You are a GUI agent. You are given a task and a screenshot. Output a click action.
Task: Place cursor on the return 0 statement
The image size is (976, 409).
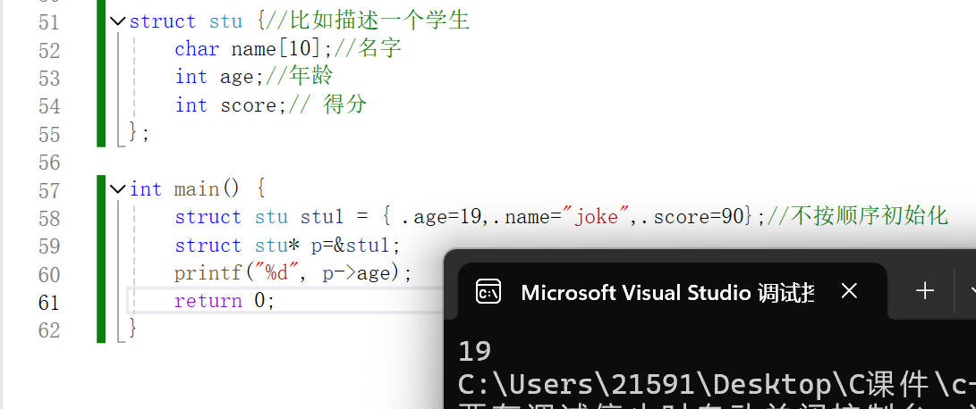click(x=224, y=301)
